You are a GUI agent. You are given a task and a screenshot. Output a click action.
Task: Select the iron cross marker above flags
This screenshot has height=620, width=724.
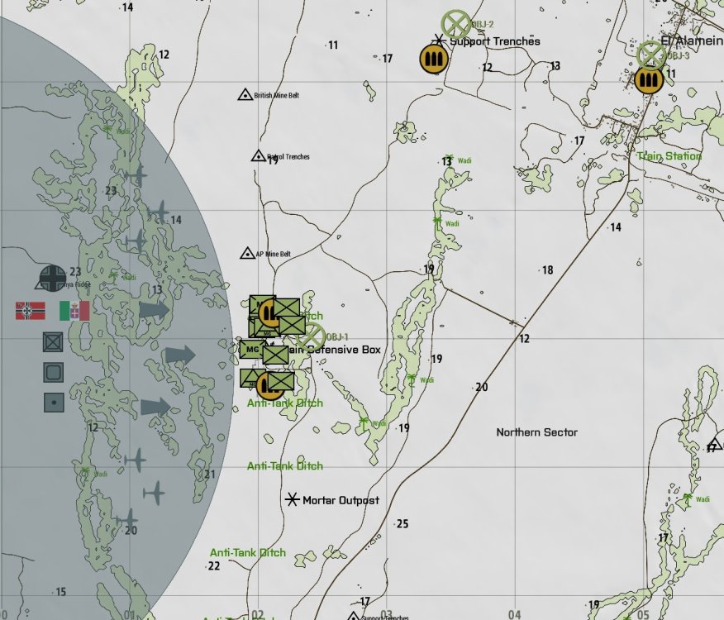tap(53, 279)
